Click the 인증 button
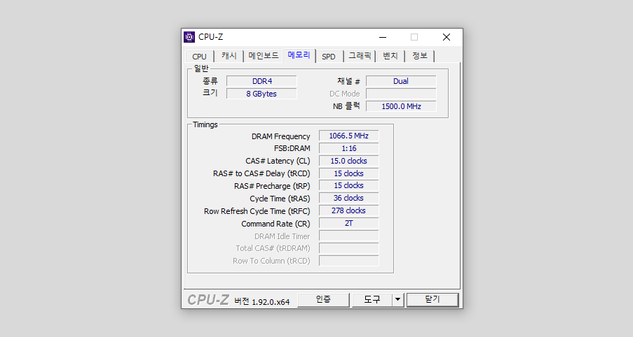 pyautogui.click(x=323, y=300)
